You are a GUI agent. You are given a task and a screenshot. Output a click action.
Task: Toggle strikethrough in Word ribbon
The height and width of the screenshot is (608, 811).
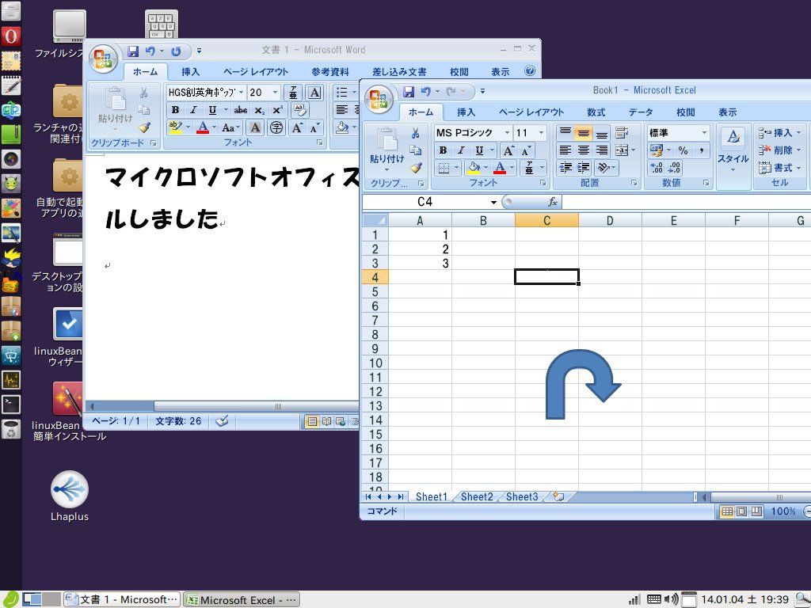tap(241, 110)
